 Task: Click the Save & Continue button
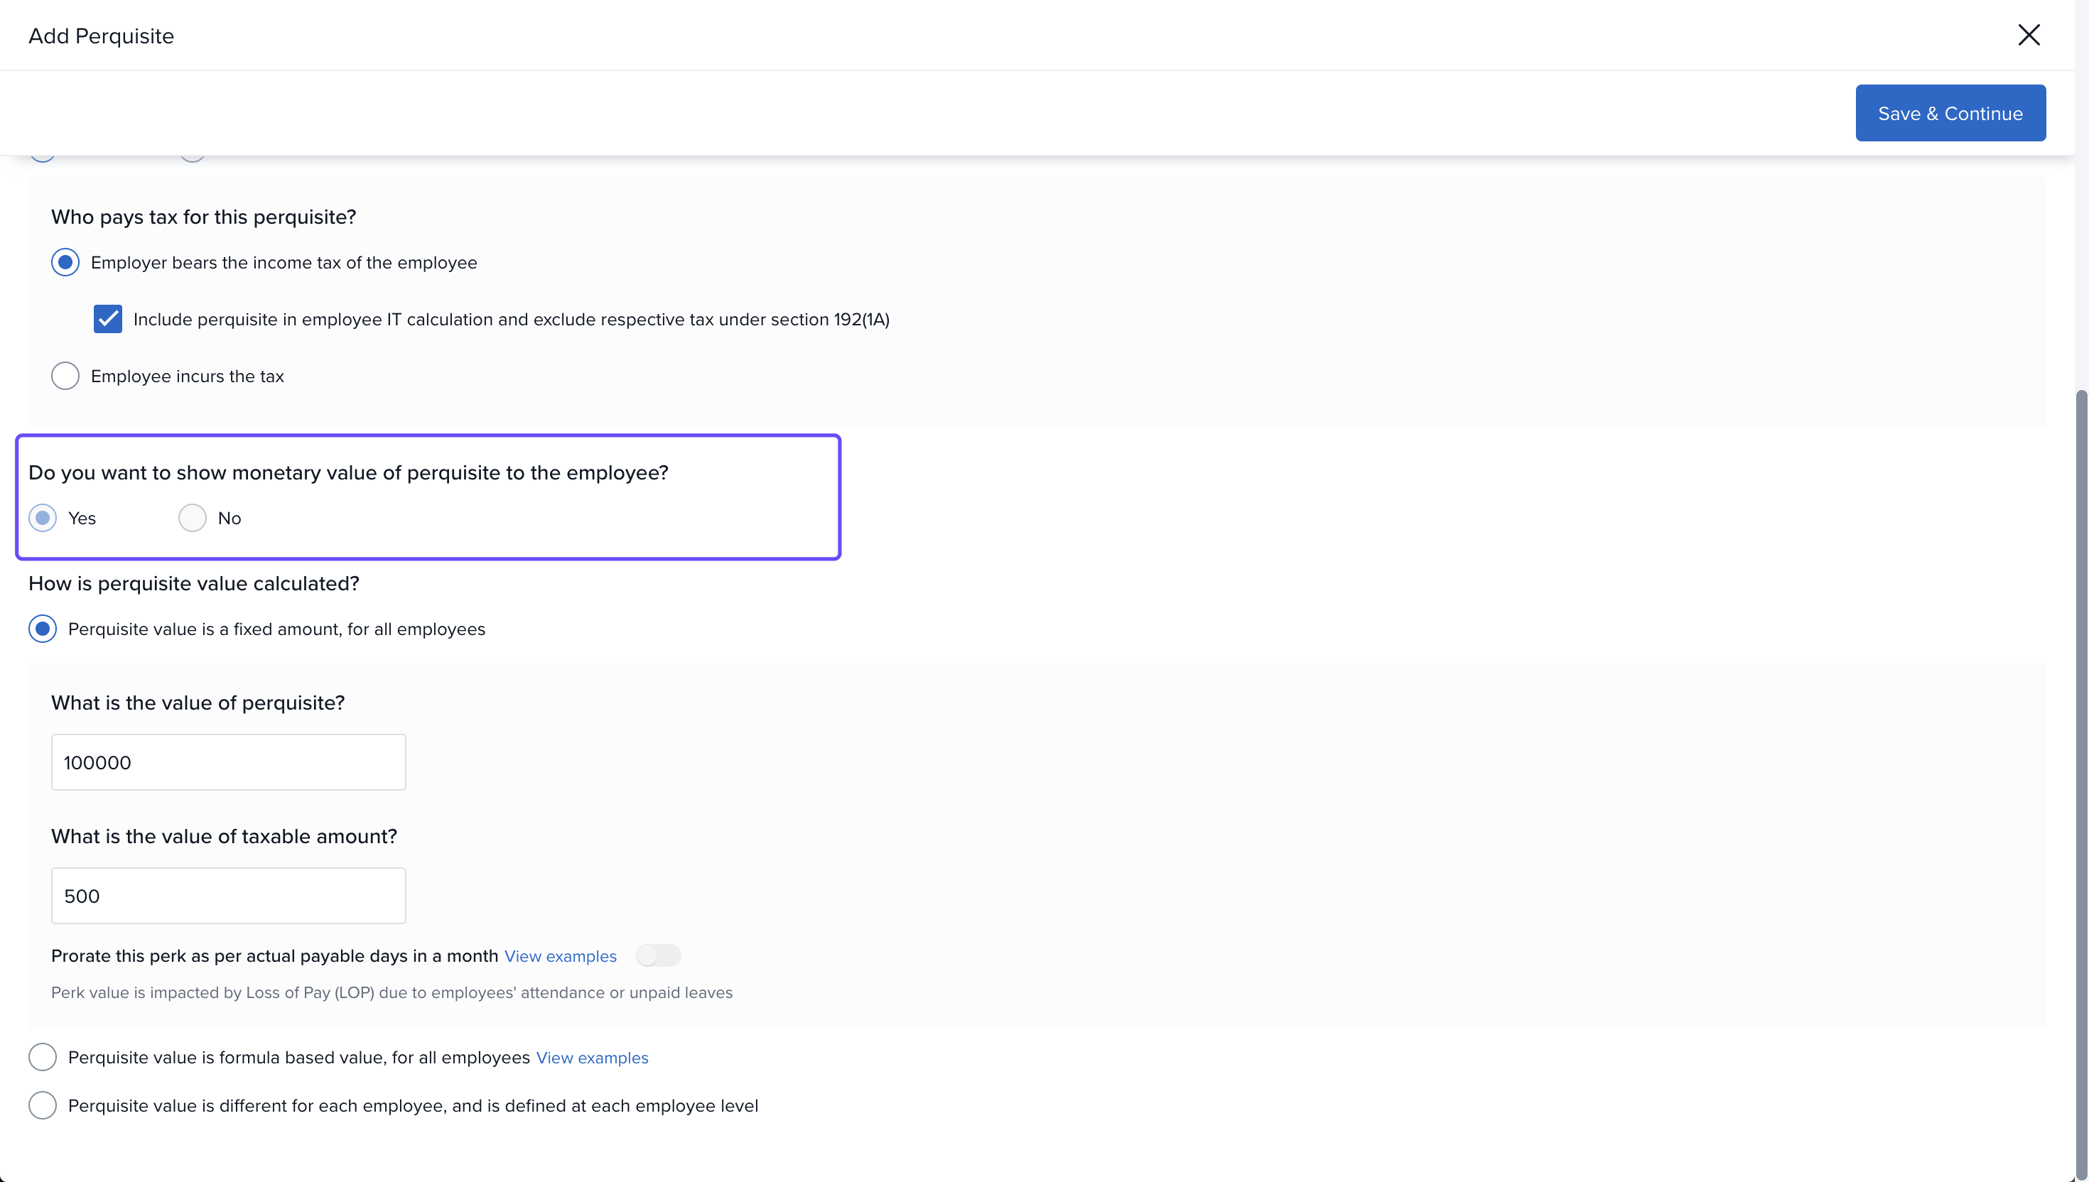click(1949, 113)
